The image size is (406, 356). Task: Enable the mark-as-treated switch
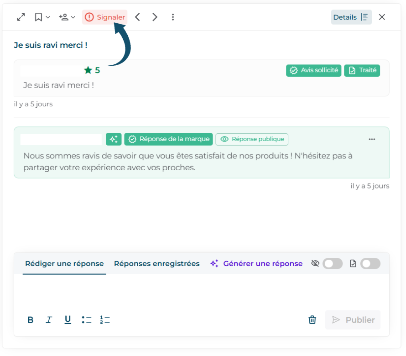pyautogui.click(x=370, y=264)
